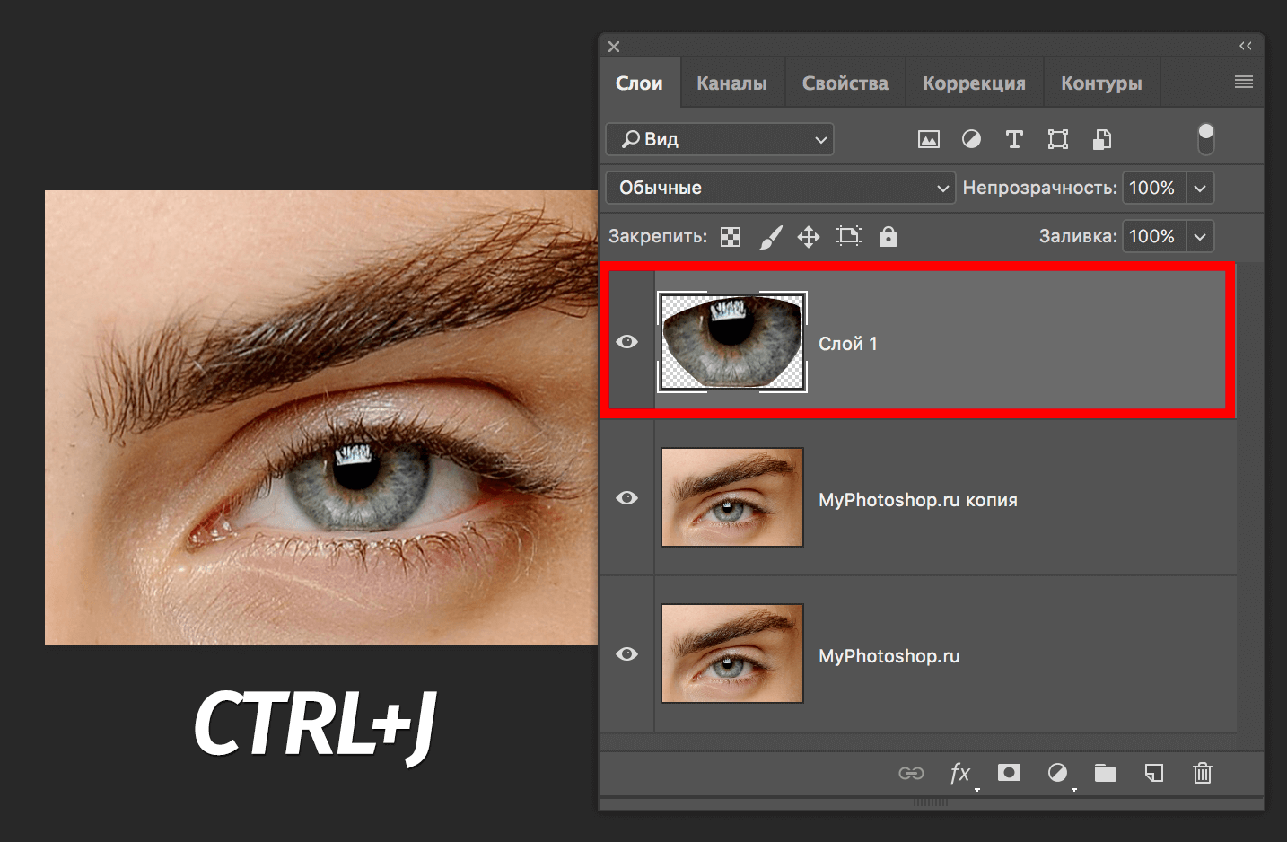Click the create new layer icon
Viewport: 1287px width, 842px height.
point(1153,773)
